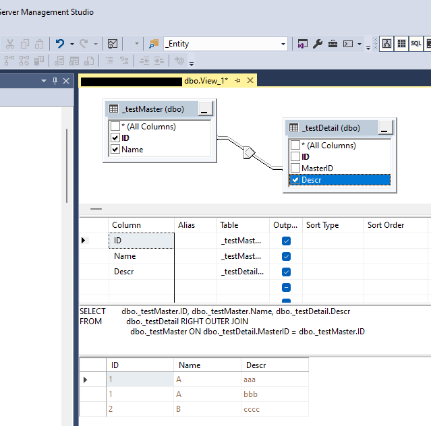431x426 pixels.
Task: Click the 'Sort Type' column header
Action: pyautogui.click(x=333, y=225)
